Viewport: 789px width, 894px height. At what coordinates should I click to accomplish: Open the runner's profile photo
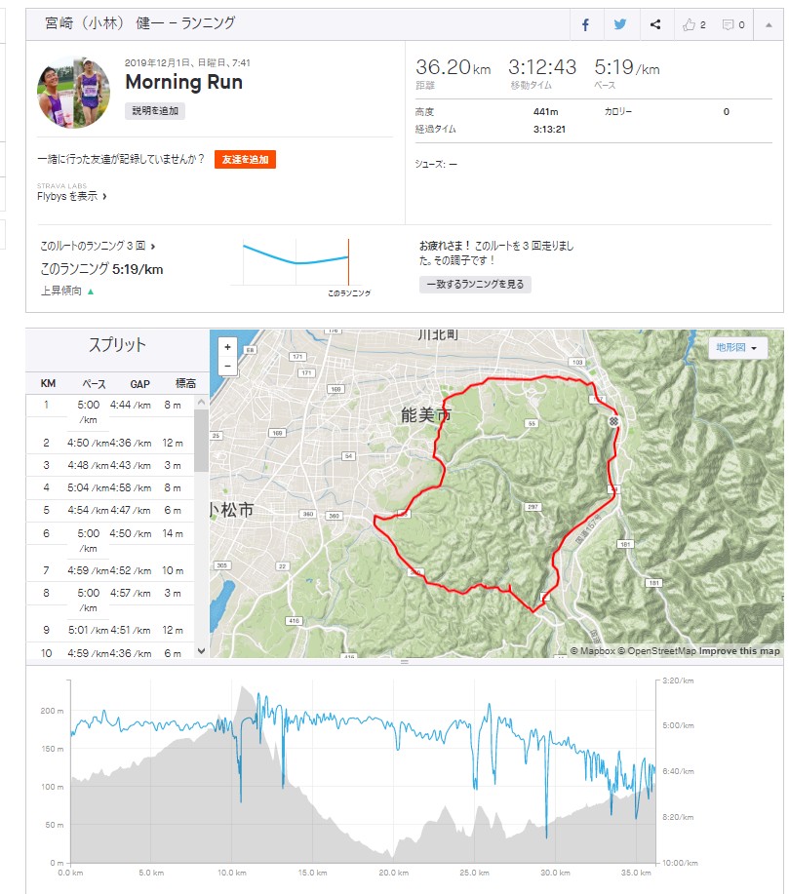point(74,92)
